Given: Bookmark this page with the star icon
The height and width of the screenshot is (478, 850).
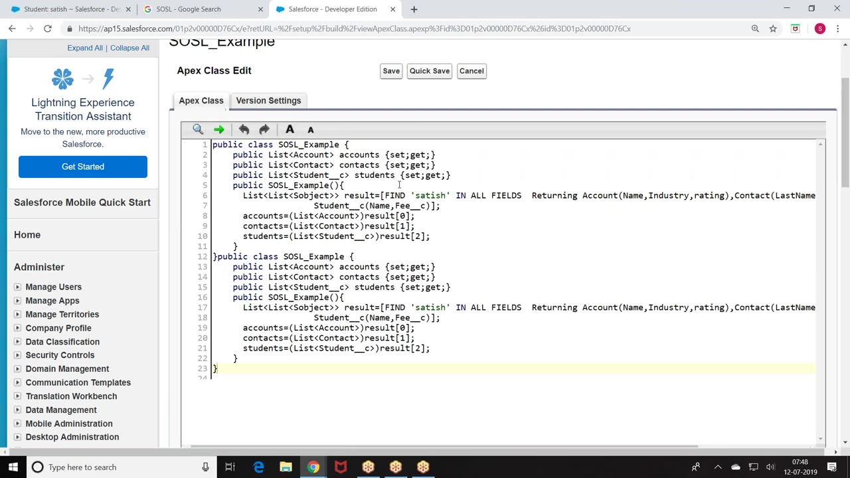Looking at the screenshot, I should click(x=773, y=29).
